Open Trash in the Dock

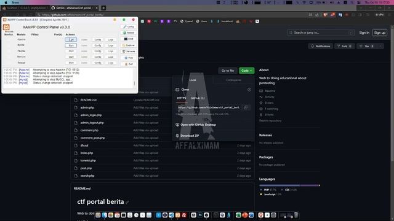point(296,215)
